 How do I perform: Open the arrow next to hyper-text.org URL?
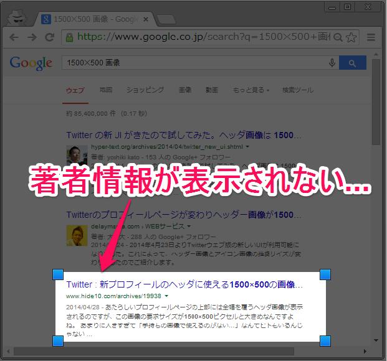248,147
